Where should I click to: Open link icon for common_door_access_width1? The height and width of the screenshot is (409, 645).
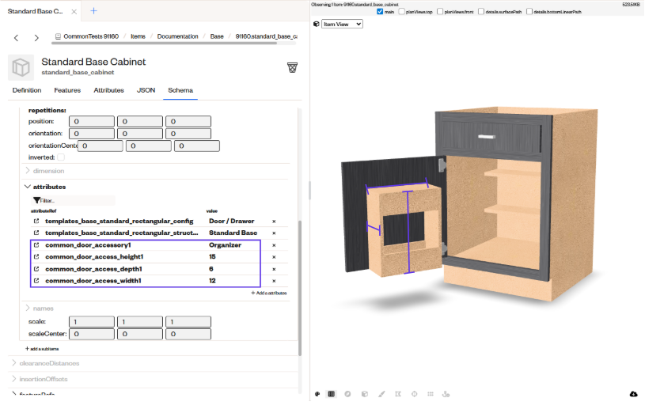pyautogui.click(x=36, y=281)
